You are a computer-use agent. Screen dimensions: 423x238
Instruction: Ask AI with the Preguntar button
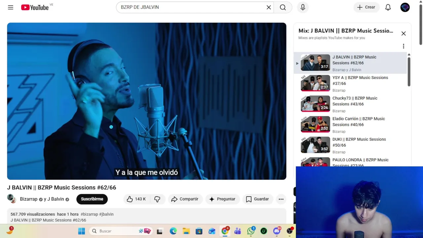(x=222, y=199)
